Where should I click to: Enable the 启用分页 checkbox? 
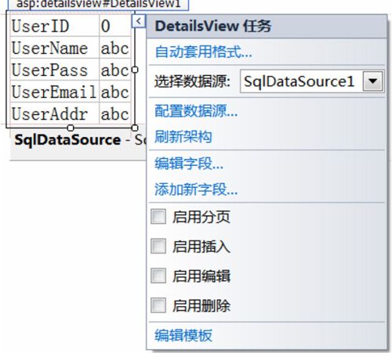(x=158, y=217)
